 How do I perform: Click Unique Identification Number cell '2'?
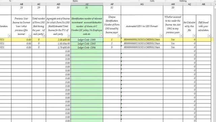tap(112, 43)
